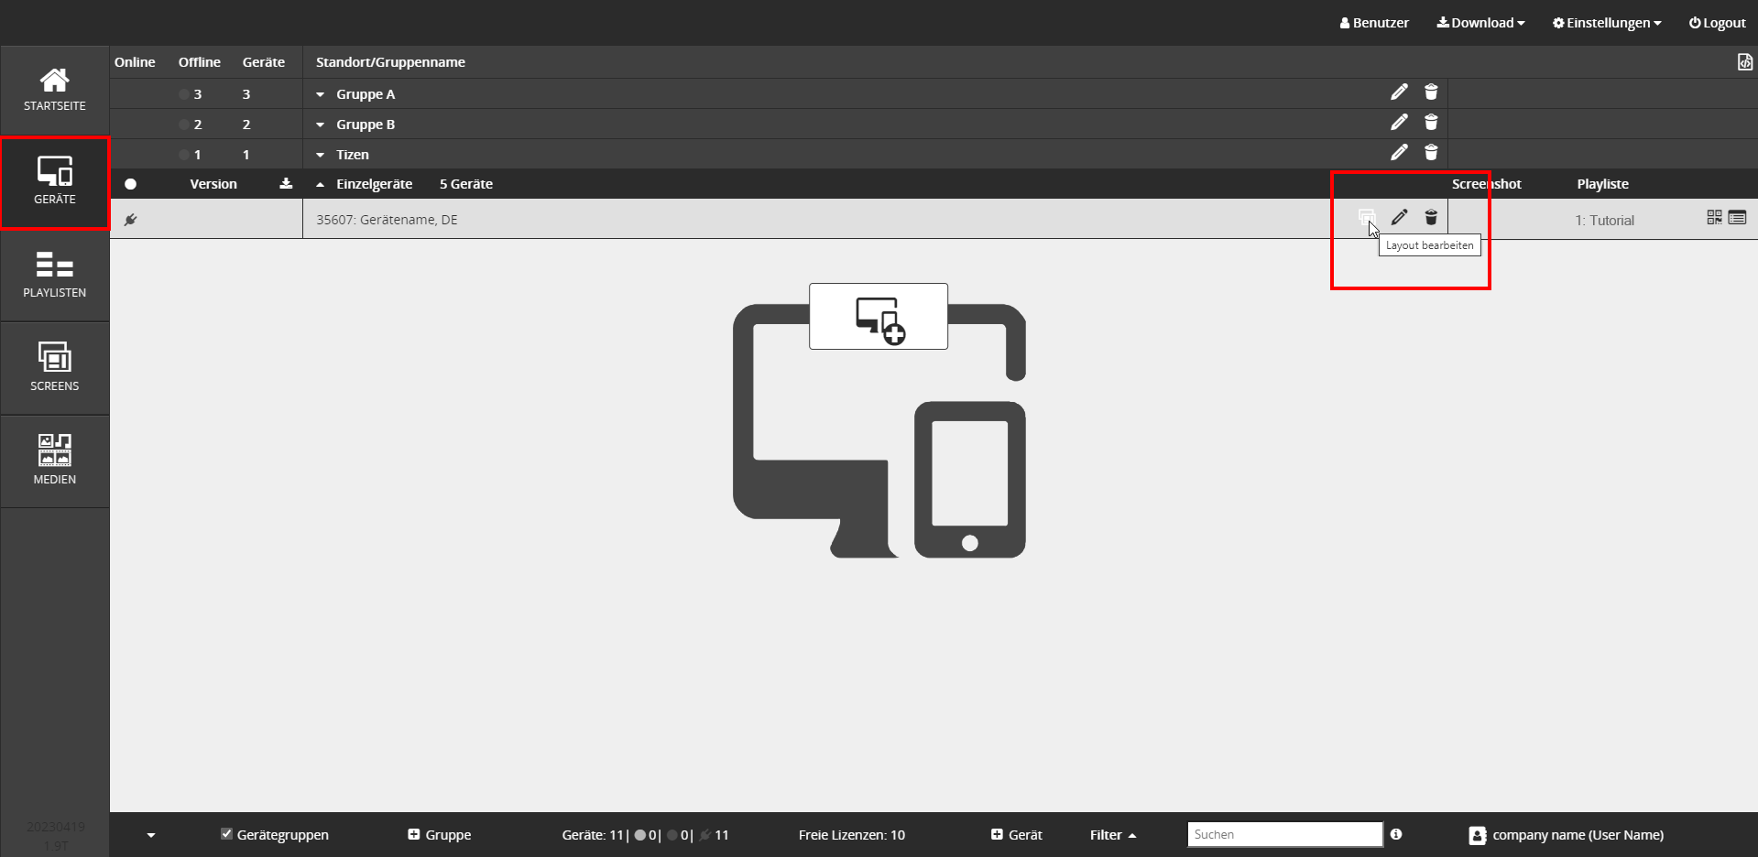Open the Screens section
This screenshot has height=857, width=1758.
(55, 368)
